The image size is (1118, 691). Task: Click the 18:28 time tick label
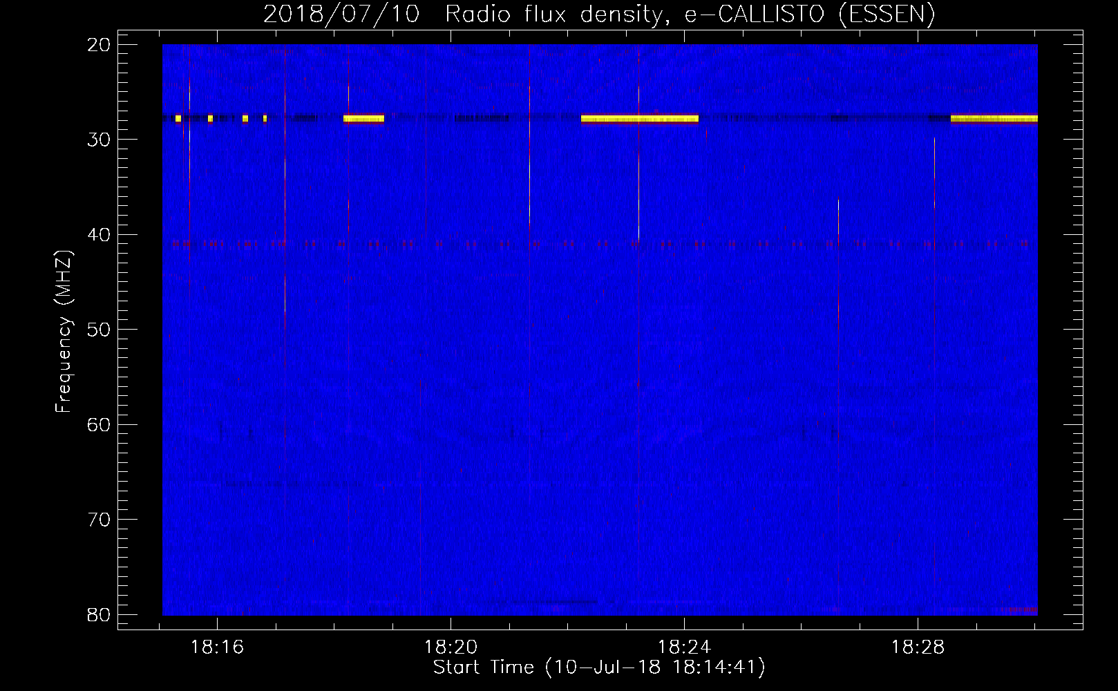tap(918, 647)
